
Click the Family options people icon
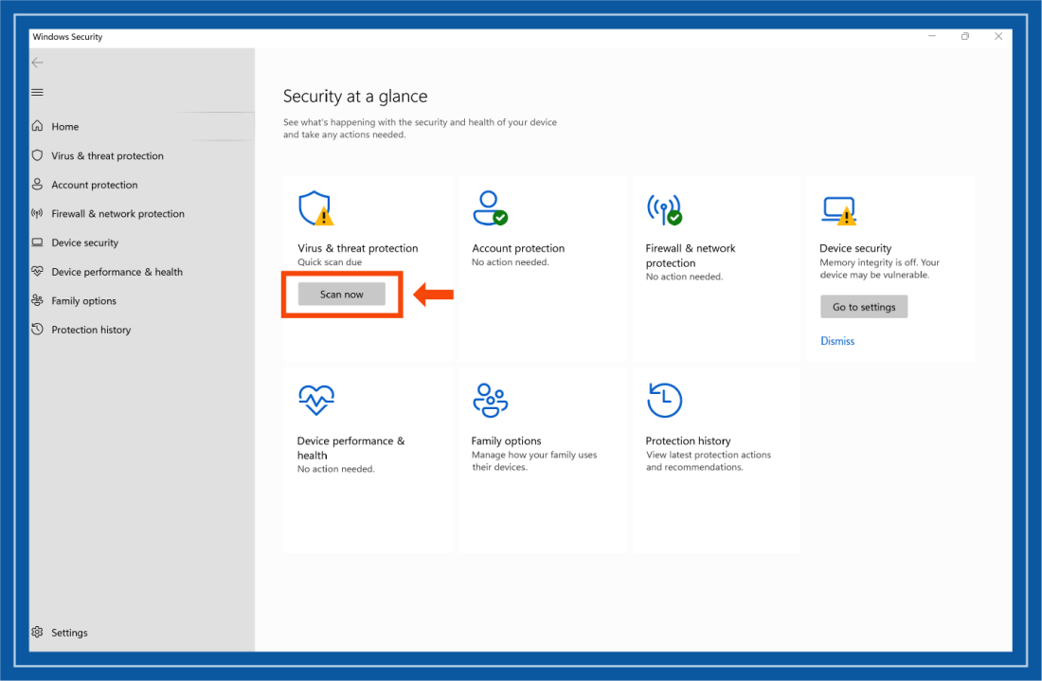[x=491, y=399]
